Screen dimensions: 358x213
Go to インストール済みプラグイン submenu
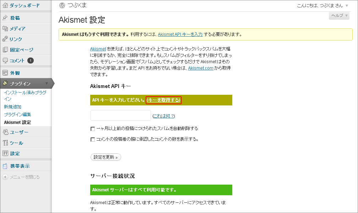pyautogui.click(x=25, y=95)
